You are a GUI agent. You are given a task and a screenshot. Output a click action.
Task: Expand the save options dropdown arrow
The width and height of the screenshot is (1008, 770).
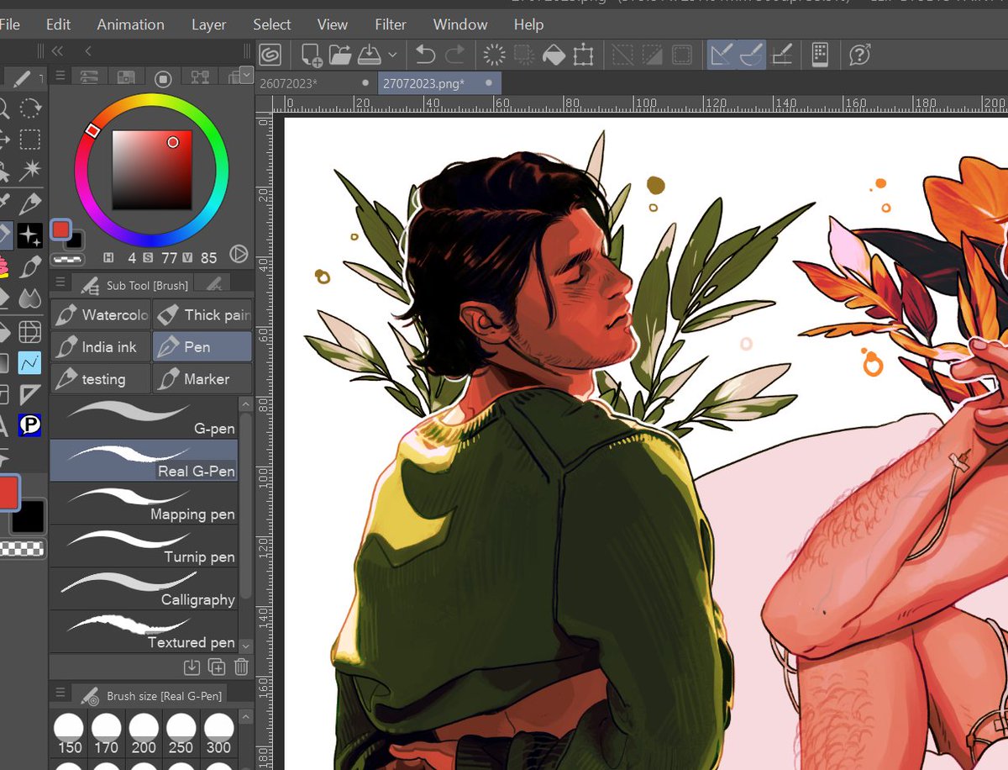pos(392,55)
